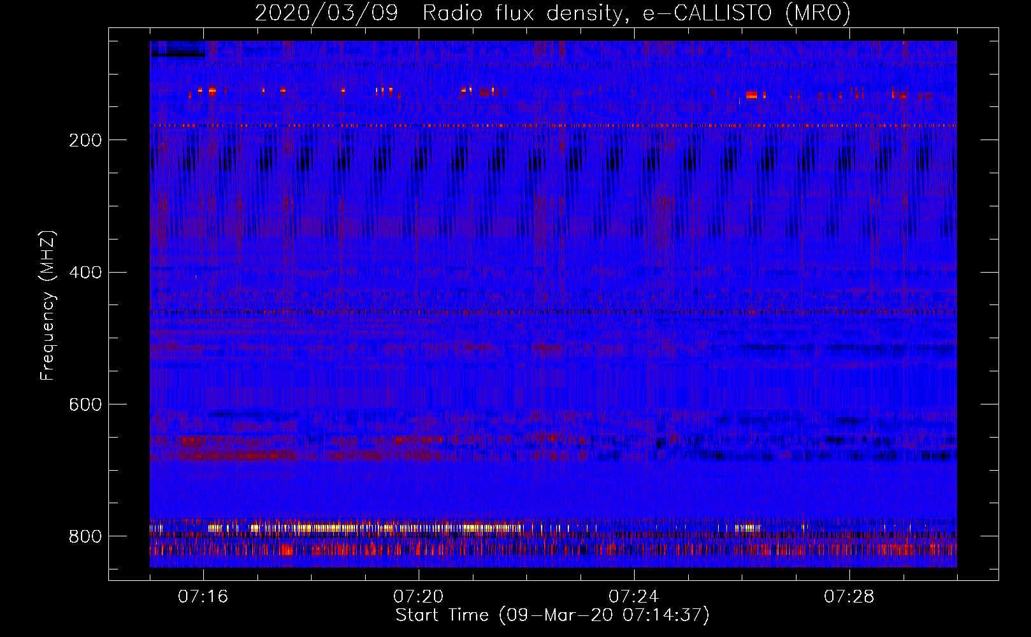
Task: Click the 07:20 time tick label
Action: click(419, 597)
